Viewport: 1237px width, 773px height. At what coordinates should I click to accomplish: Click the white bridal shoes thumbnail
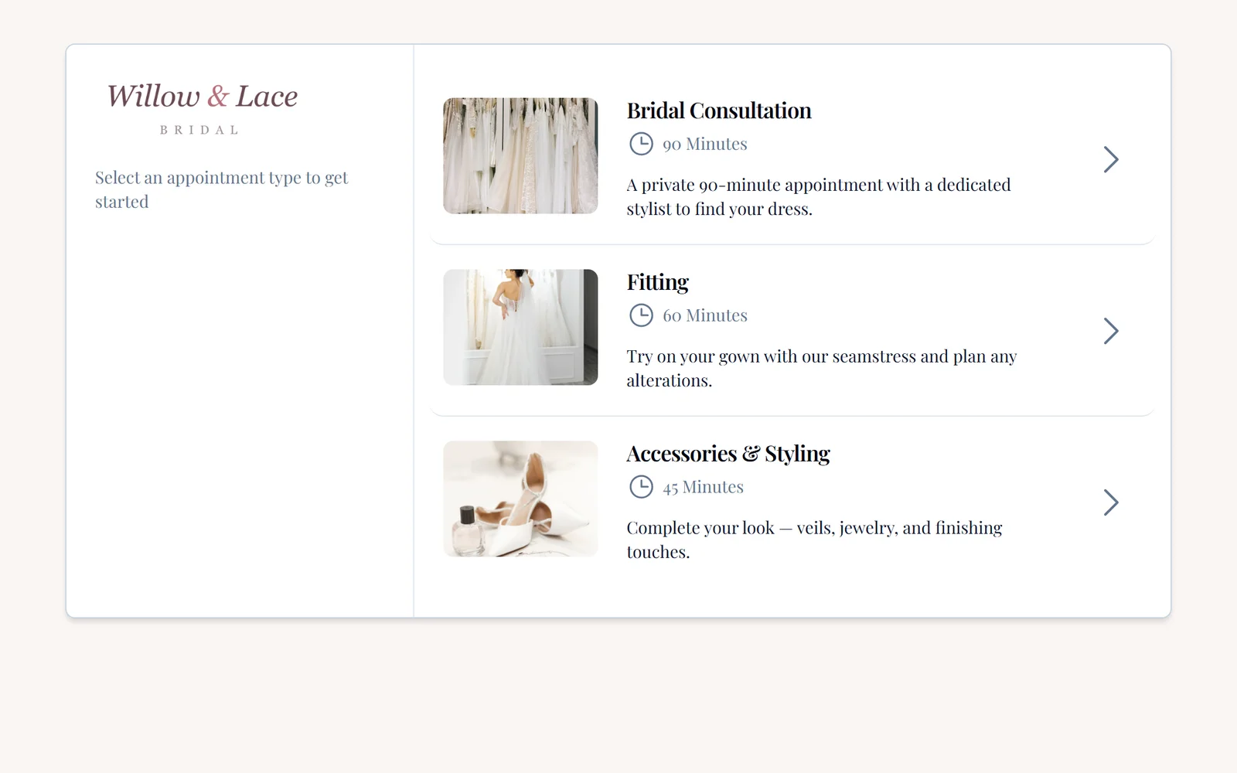pyautogui.click(x=520, y=499)
